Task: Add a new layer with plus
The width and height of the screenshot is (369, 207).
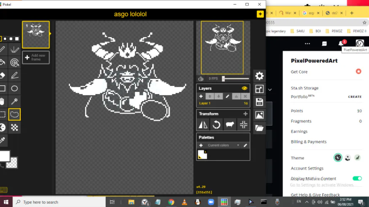Action: [201, 96]
